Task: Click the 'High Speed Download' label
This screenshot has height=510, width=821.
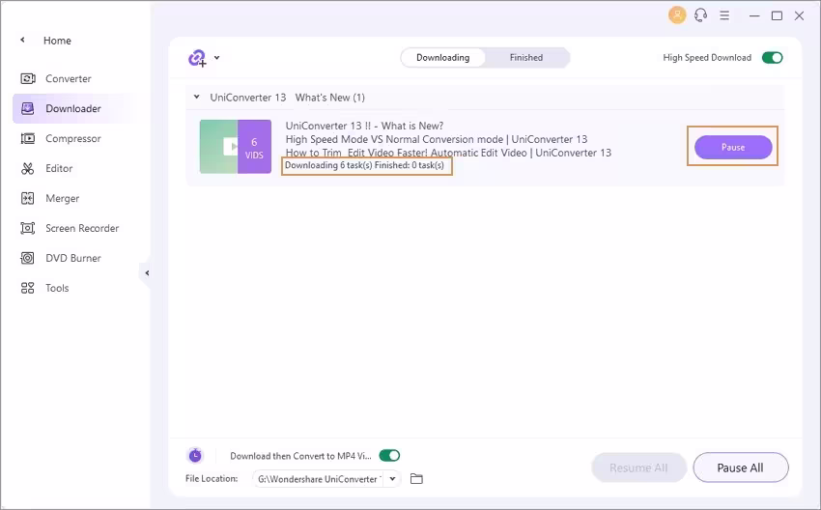Action: click(707, 58)
